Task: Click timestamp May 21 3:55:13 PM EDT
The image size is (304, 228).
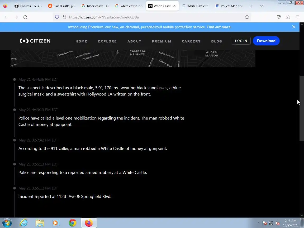Action: coord(38,164)
